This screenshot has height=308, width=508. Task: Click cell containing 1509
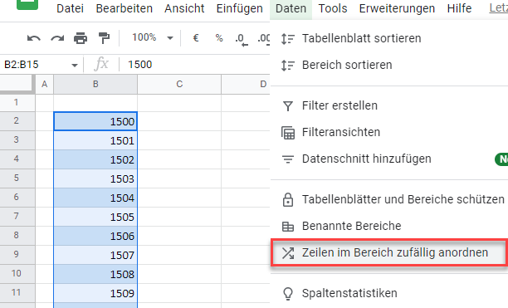(x=95, y=293)
